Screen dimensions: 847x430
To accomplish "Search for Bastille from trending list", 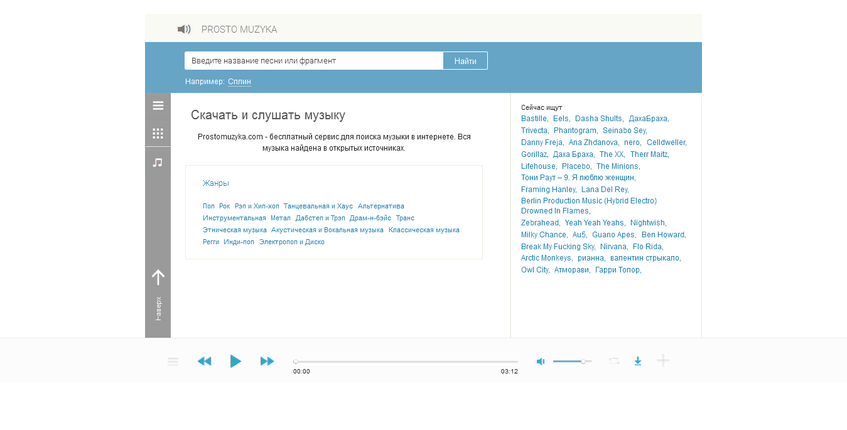I will [534, 119].
